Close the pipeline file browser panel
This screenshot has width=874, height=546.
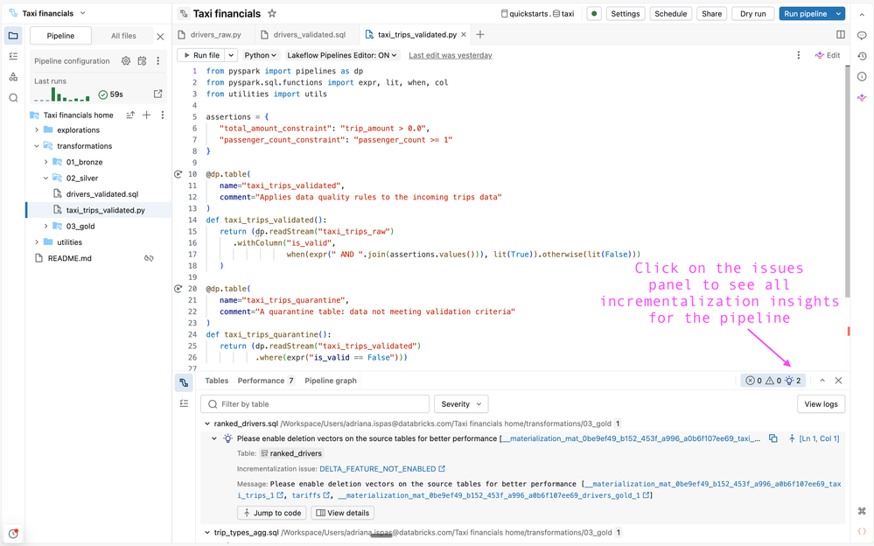(x=160, y=36)
